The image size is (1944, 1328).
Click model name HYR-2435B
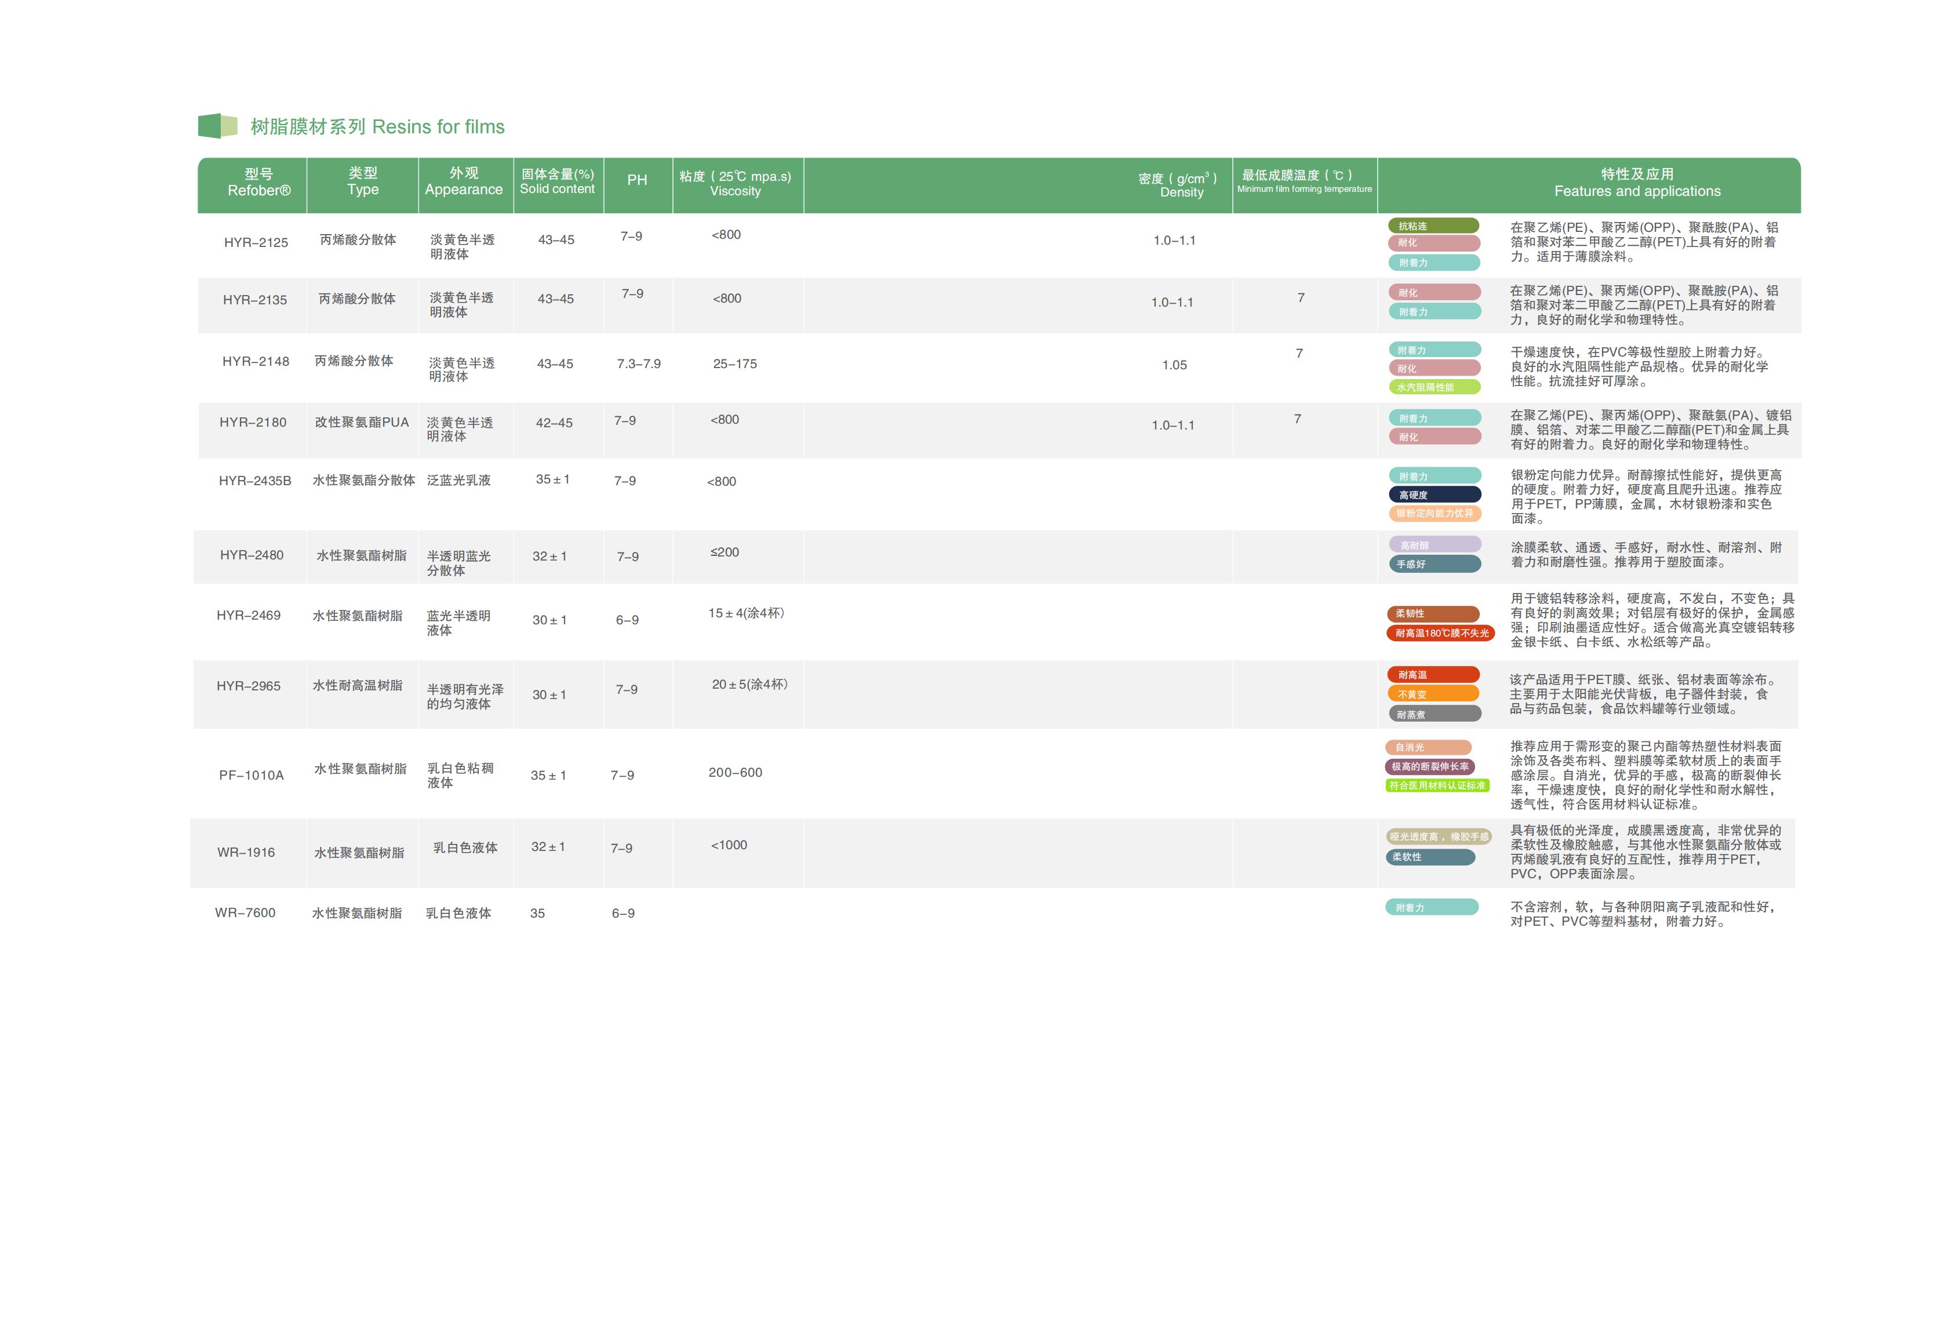[255, 481]
